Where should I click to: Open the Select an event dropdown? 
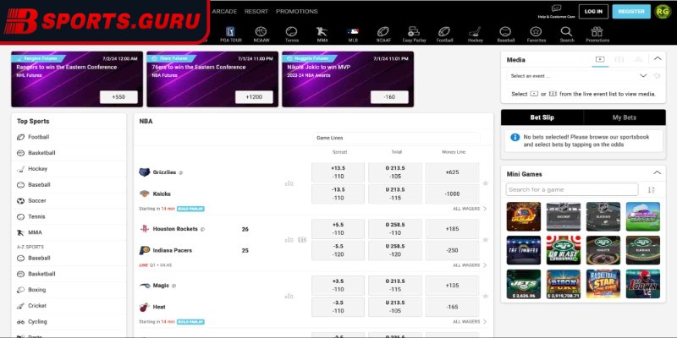click(579, 76)
